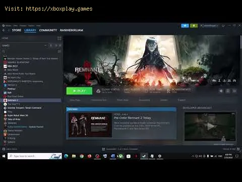Click the Steam icon on taskbar
This screenshot has height=182, width=242.
(144, 156)
